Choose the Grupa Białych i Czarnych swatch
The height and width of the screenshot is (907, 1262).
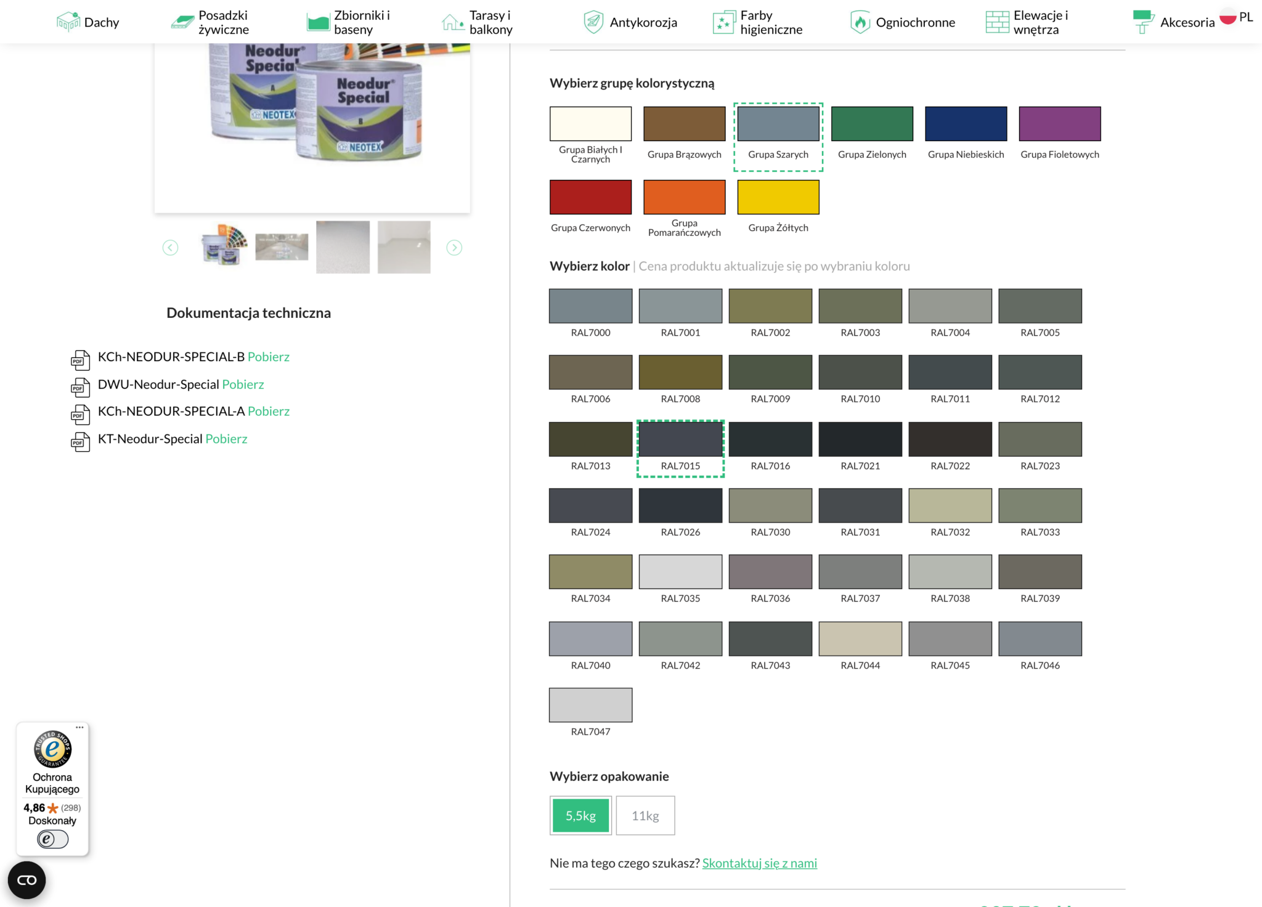590,124
